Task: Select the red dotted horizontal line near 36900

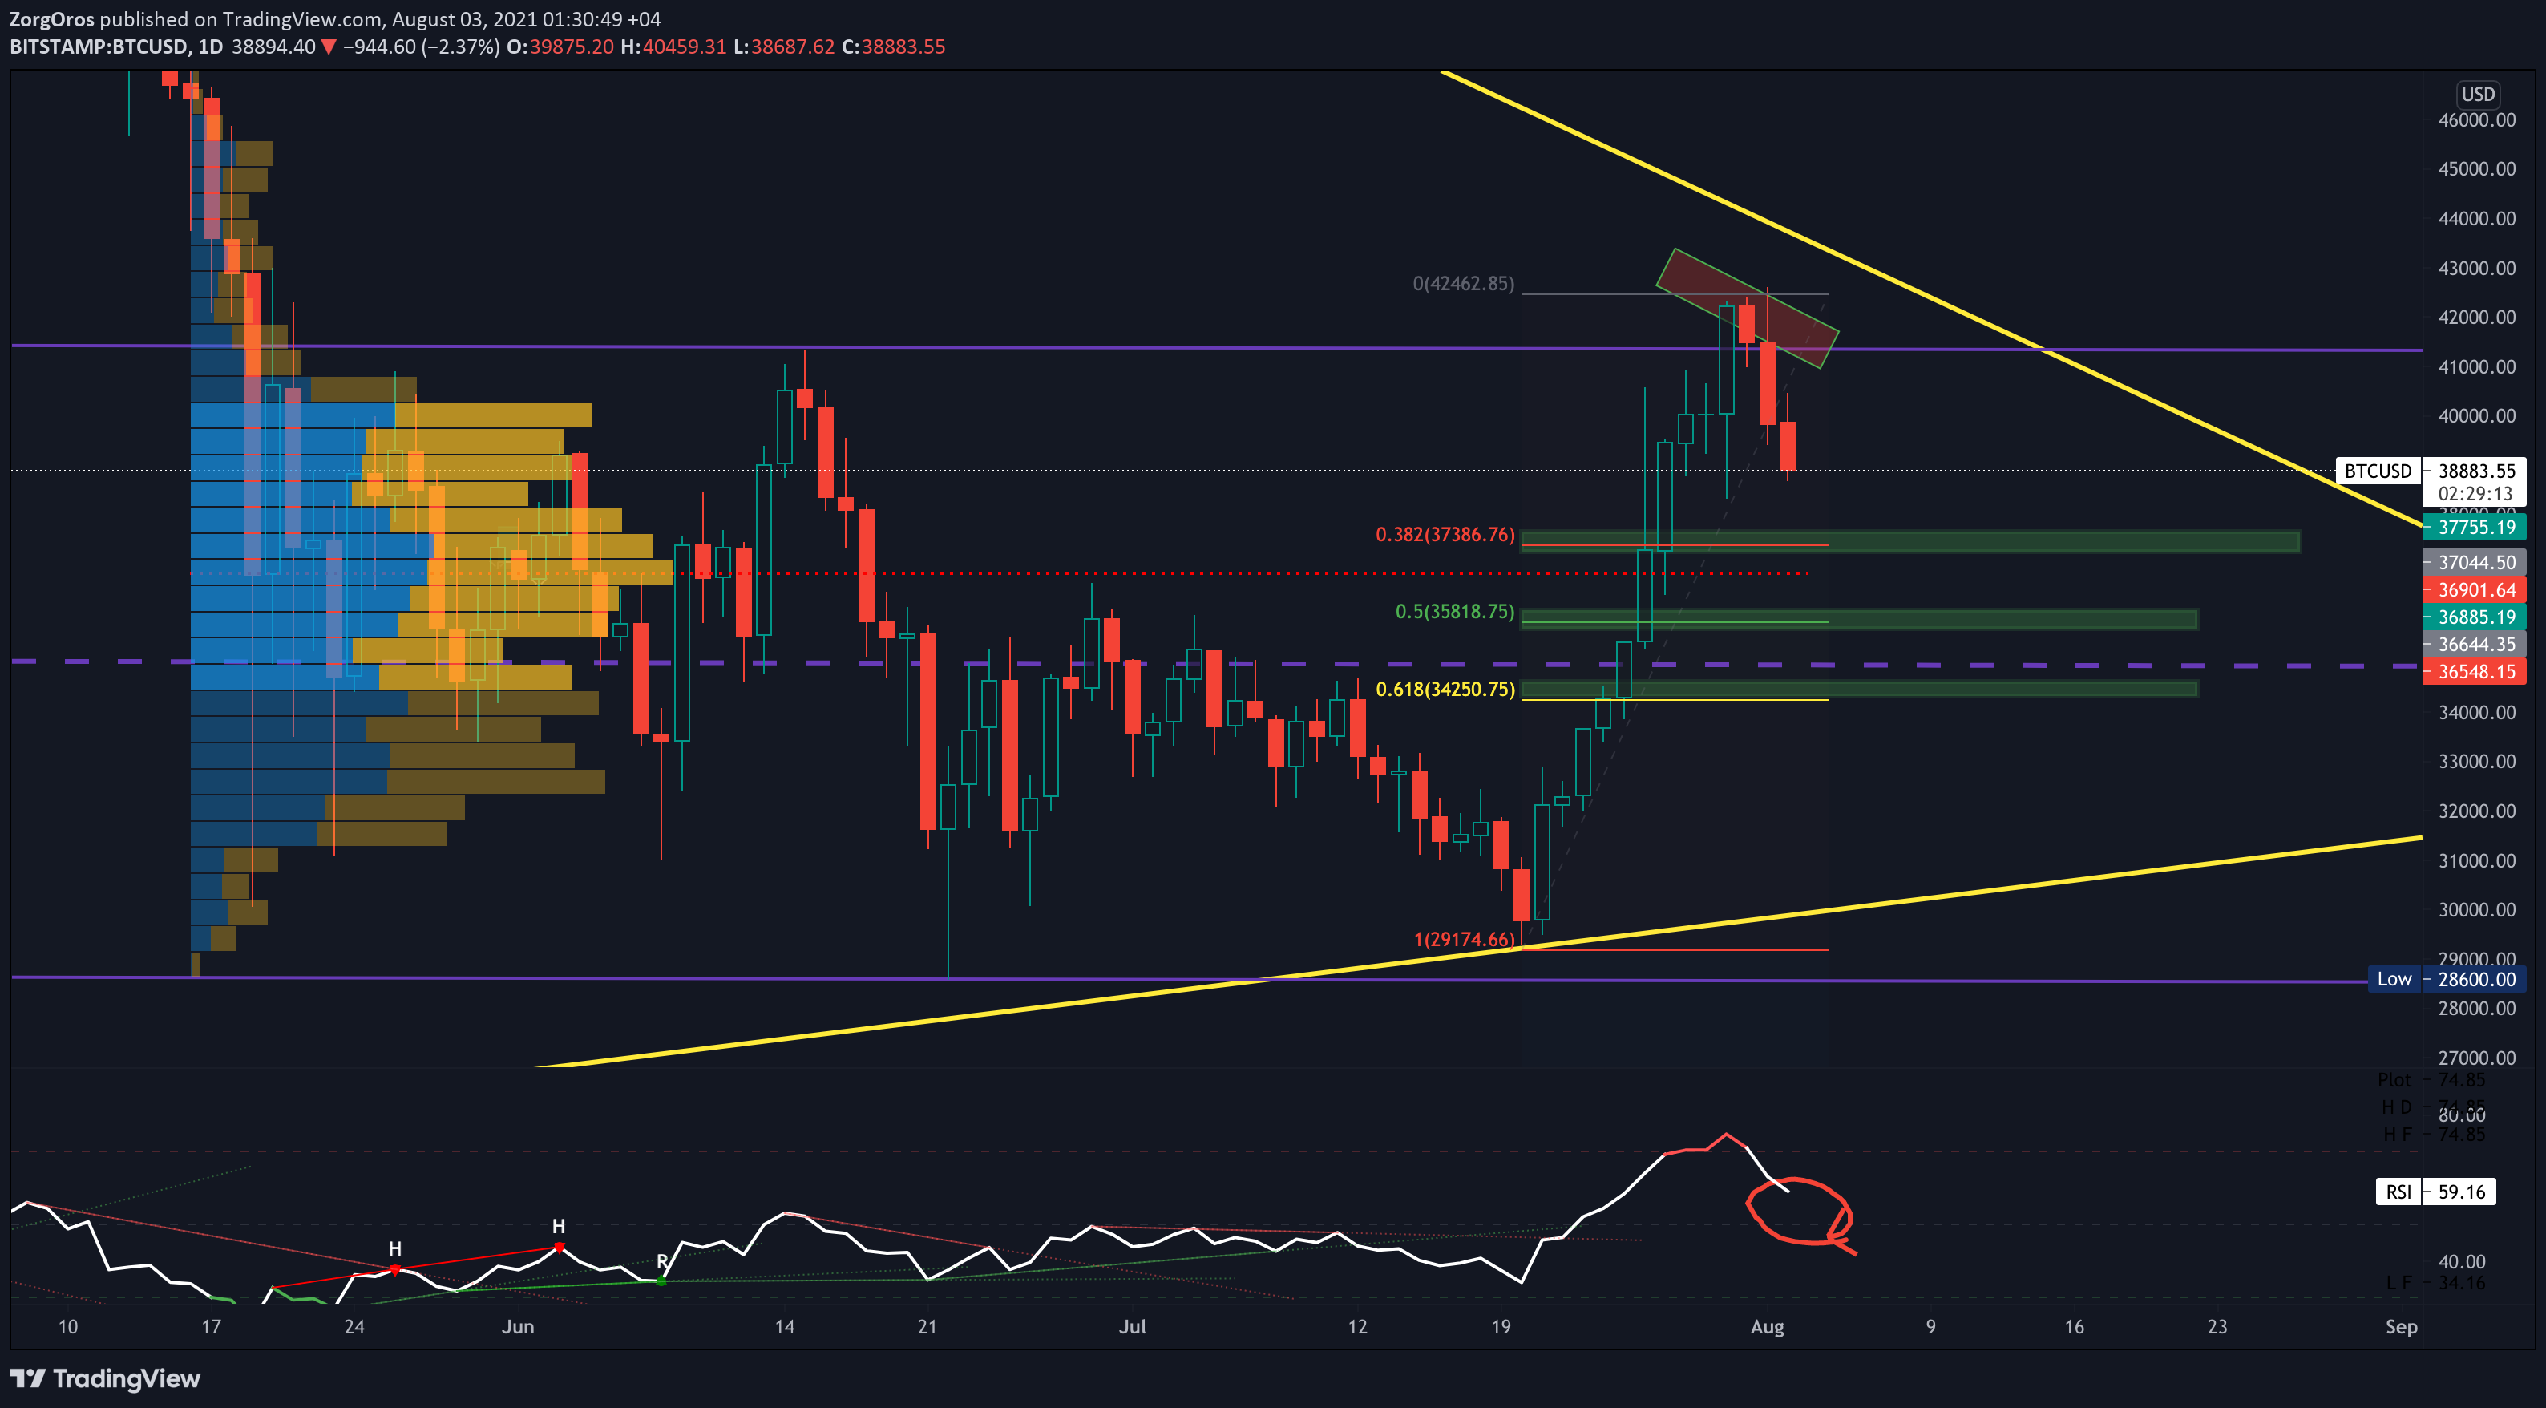Action: [x=998, y=573]
